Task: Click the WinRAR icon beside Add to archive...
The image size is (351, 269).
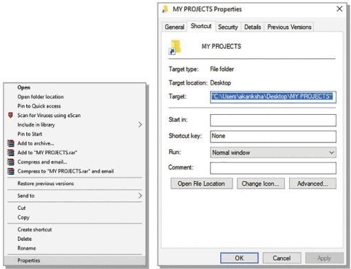Action: [11, 143]
